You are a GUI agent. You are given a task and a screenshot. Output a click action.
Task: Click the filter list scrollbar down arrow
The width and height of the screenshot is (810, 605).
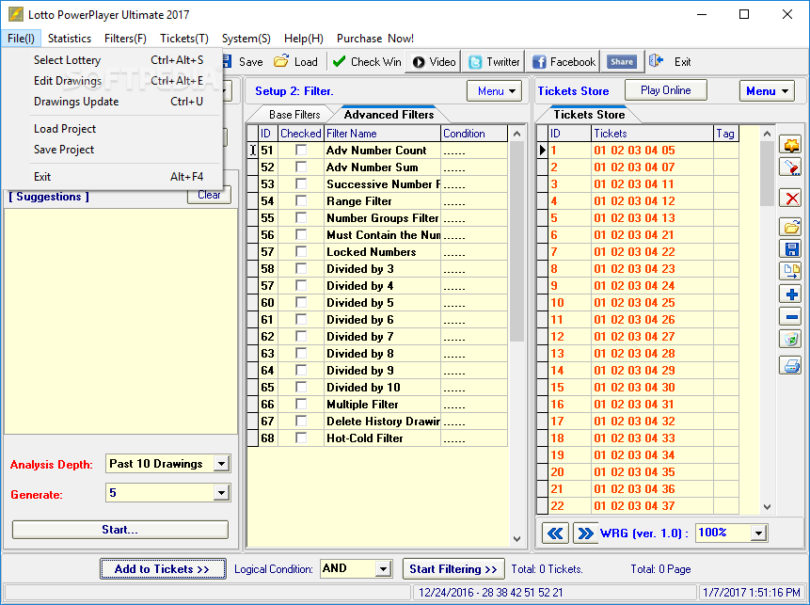pyautogui.click(x=516, y=539)
